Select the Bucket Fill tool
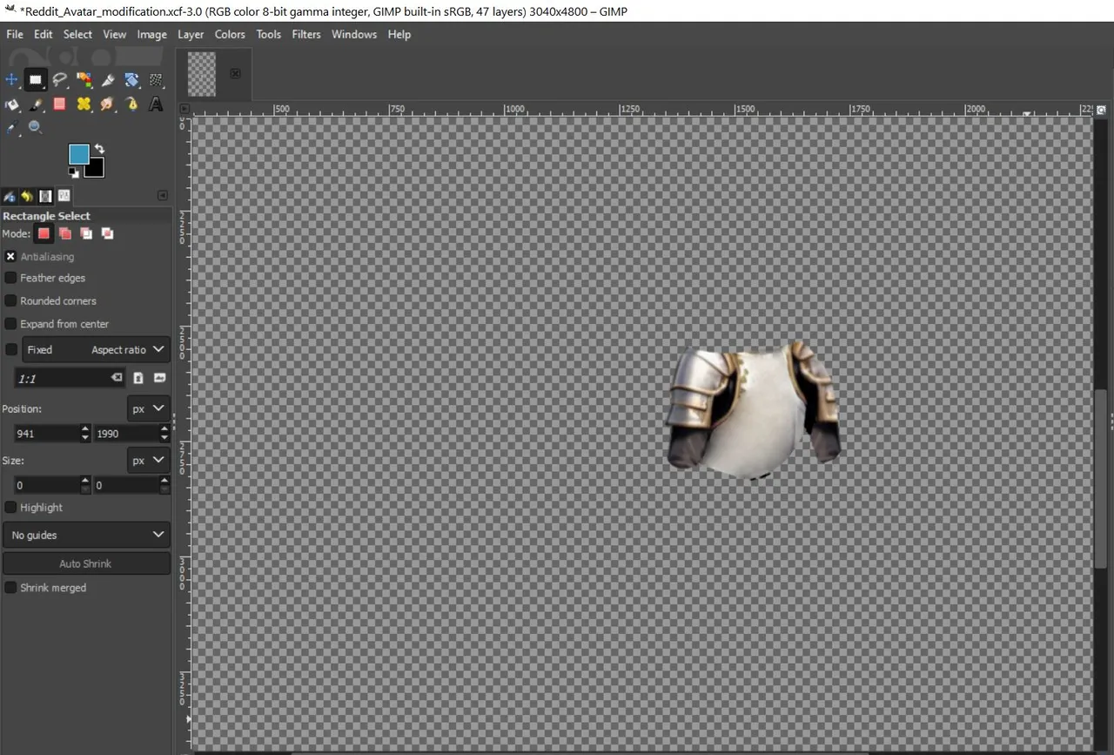The height and width of the screenshot is (755, 1114). [x=11, y=104]
